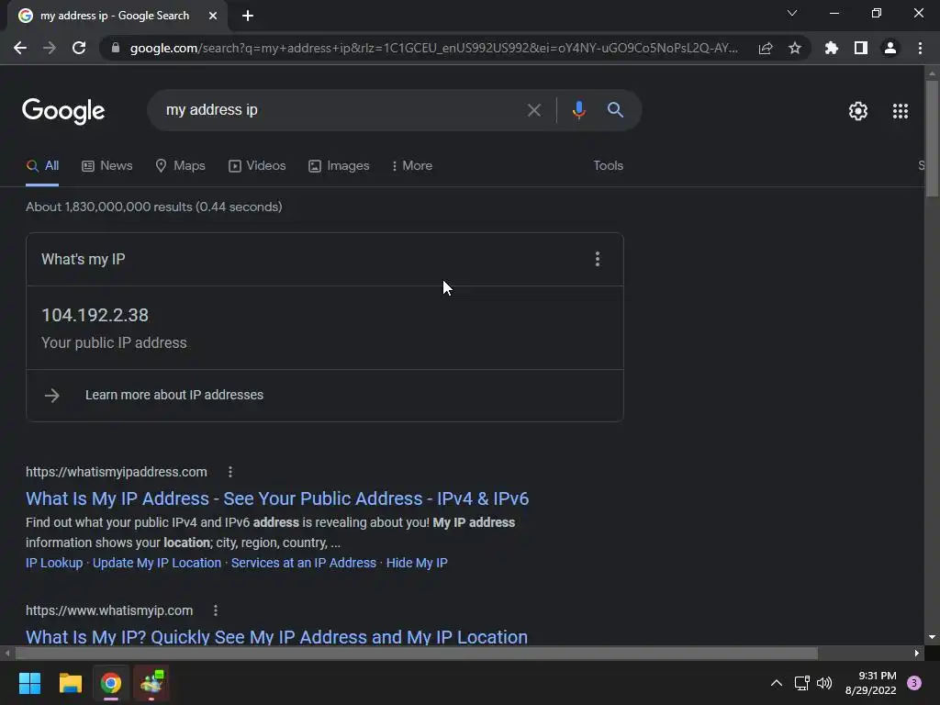Open Learn more about IP addresses
Viewport: 940px width, 705px height.
point(174,395)
